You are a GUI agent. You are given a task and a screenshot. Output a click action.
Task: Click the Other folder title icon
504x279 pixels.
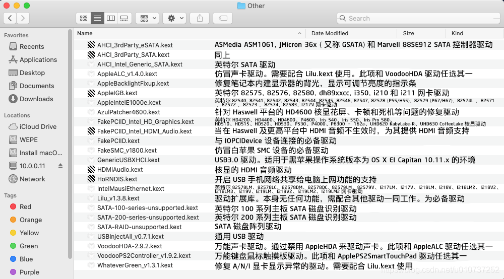point(241,6)
